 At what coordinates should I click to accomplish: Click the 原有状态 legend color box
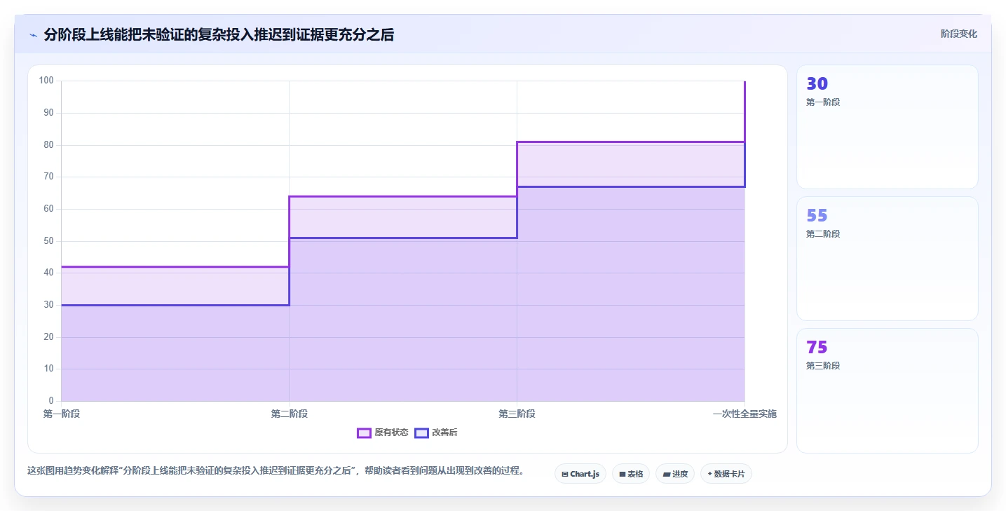point(364,433)
